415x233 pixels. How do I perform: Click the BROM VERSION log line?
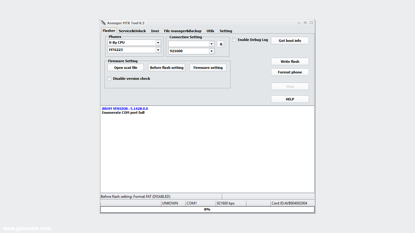point(125,109)
